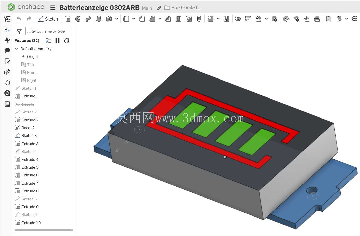Image resolution: width=360 pixels, height=236 pixels.
Task: Open the hamburger document menu
Action: (x=53, y=8)
